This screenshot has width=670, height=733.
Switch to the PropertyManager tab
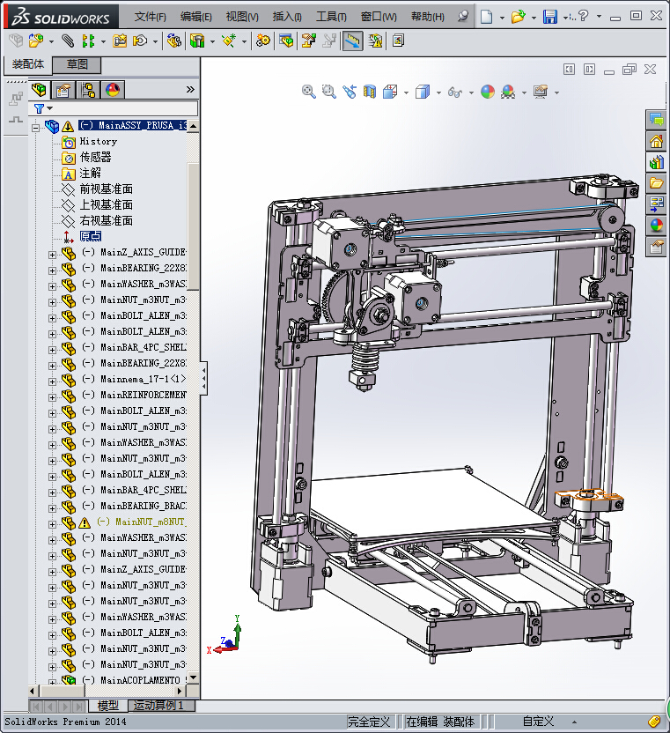(x=63, y=90)
